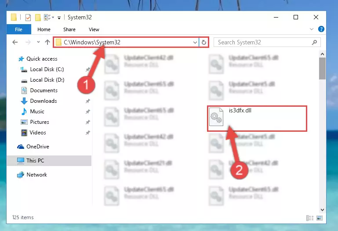Go up one folder level
338x231 pixels.
point(47,42)
